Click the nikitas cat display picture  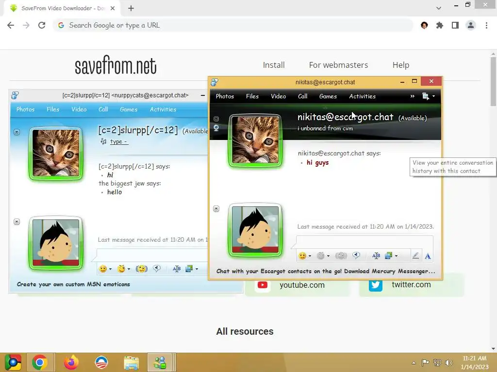coord(255,139)
